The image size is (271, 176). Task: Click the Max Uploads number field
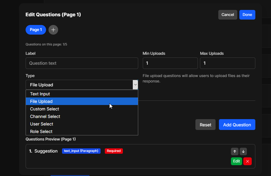(x=227, y=63)
